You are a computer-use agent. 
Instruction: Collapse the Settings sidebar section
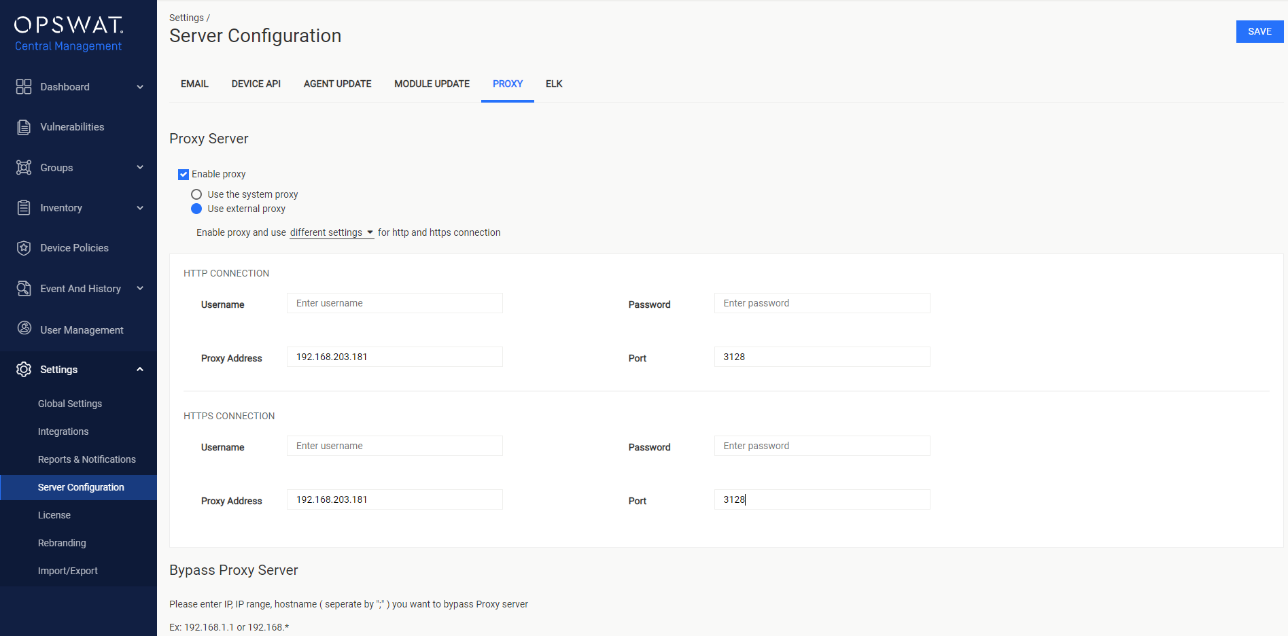point(139,369)
